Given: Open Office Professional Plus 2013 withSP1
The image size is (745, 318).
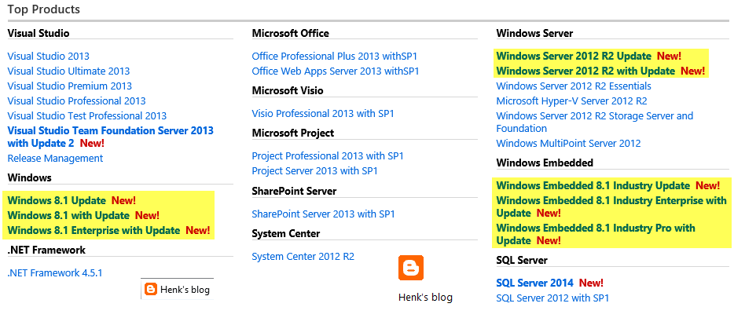Looking at the screenshot, I should 335,56.
